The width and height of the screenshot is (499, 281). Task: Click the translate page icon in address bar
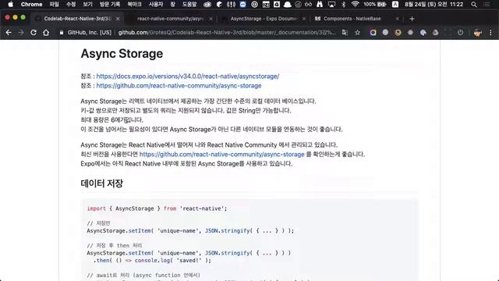(x=345, y=33)
